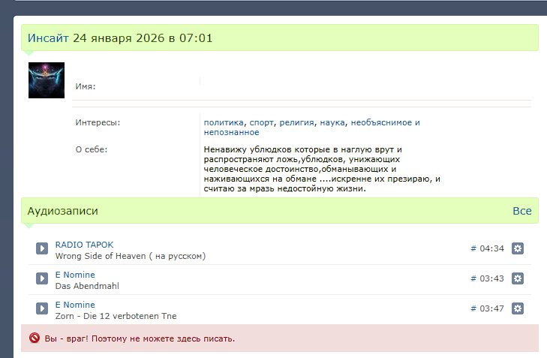Click the # link beside duration 03:43
This screenshot has height=358, width=547.
[473, 278]
